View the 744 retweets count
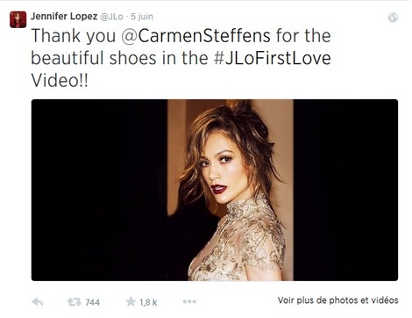Image resolution: width=412 pixels, height=318 pixels. tap(93, 302)
